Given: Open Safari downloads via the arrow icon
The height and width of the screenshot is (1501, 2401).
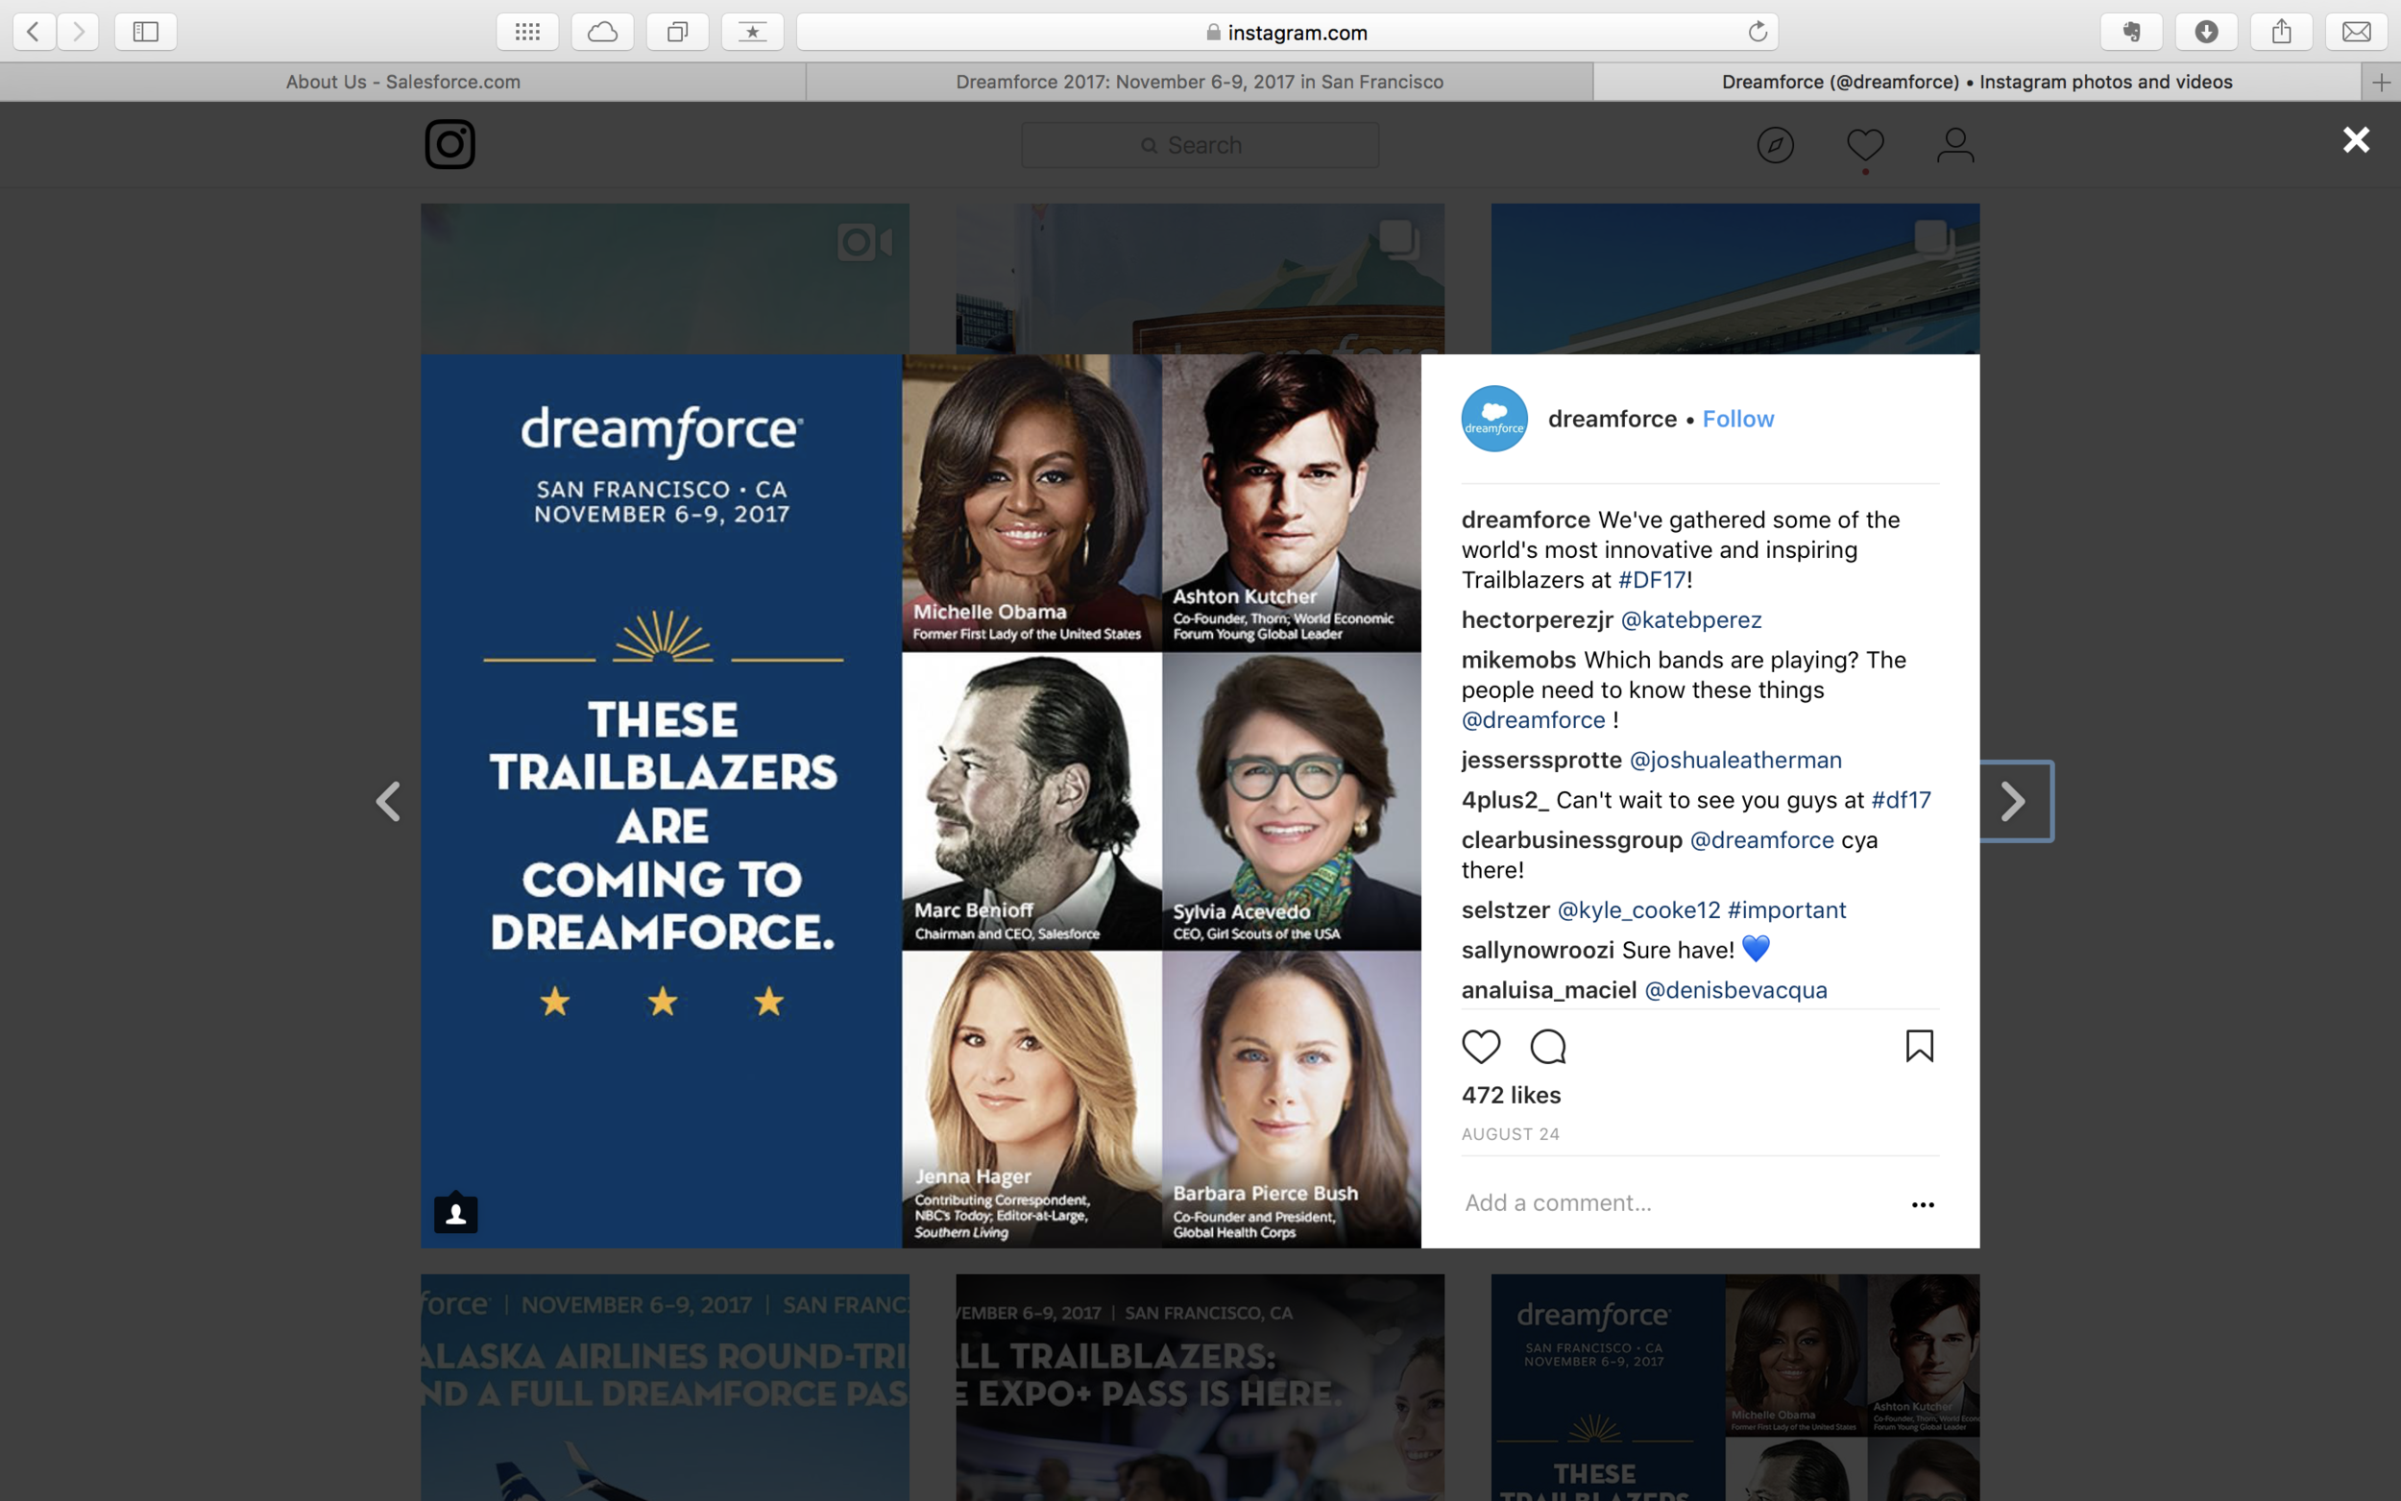Looking at the screenshot, I should 2206,31.
